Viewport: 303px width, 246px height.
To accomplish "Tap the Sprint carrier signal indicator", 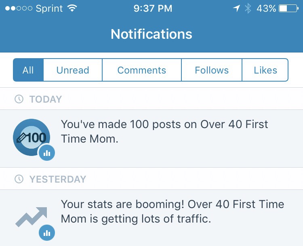I will [x=34, y=8].
